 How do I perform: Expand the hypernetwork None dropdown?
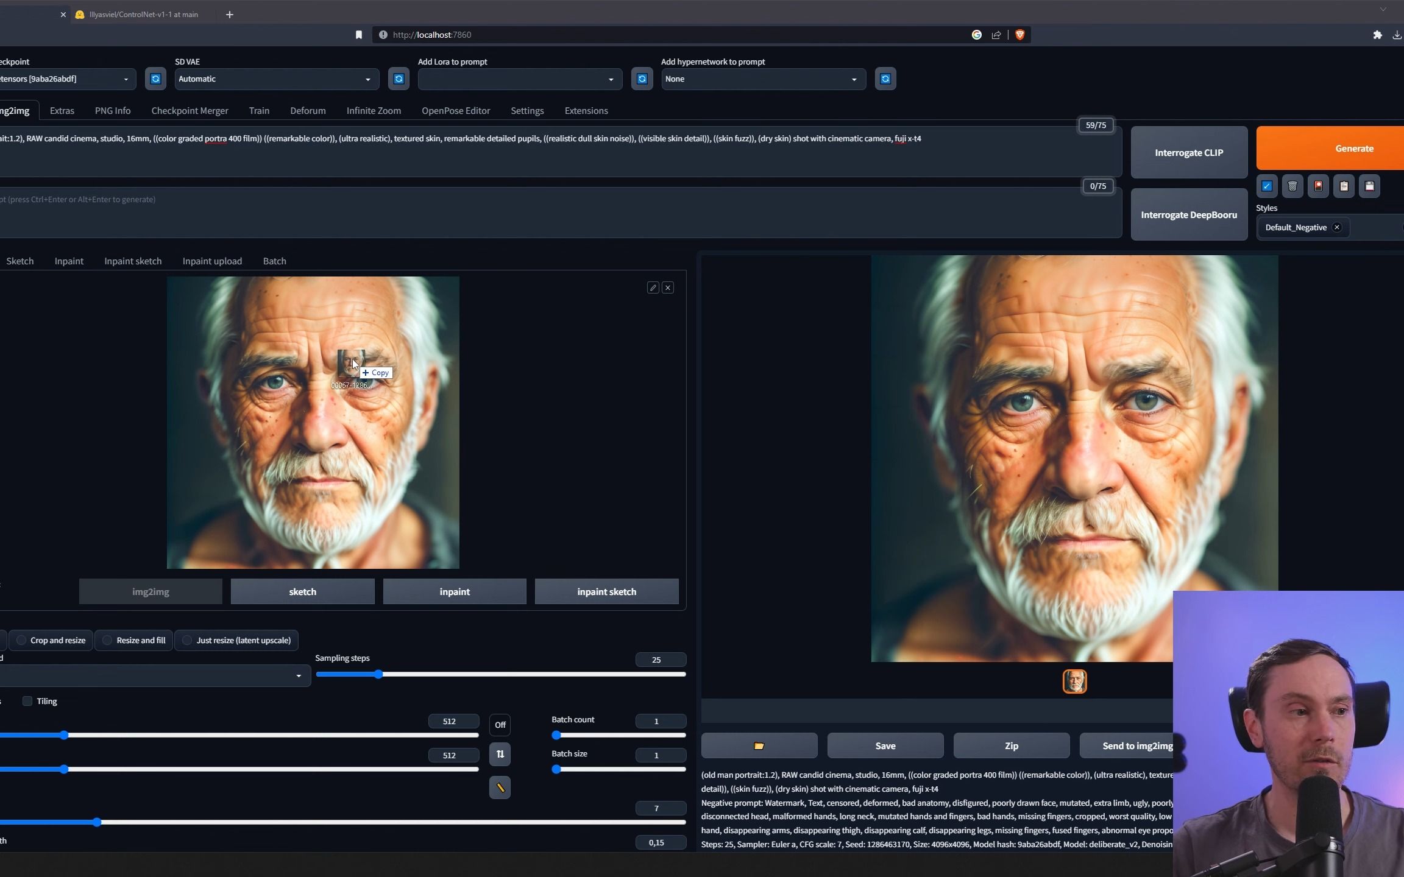pos(764,79)
